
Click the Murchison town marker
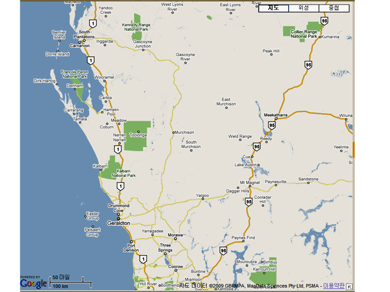pos(173,132)
